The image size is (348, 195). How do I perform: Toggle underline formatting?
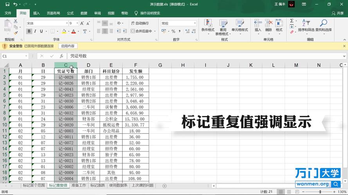click(41, 31)
